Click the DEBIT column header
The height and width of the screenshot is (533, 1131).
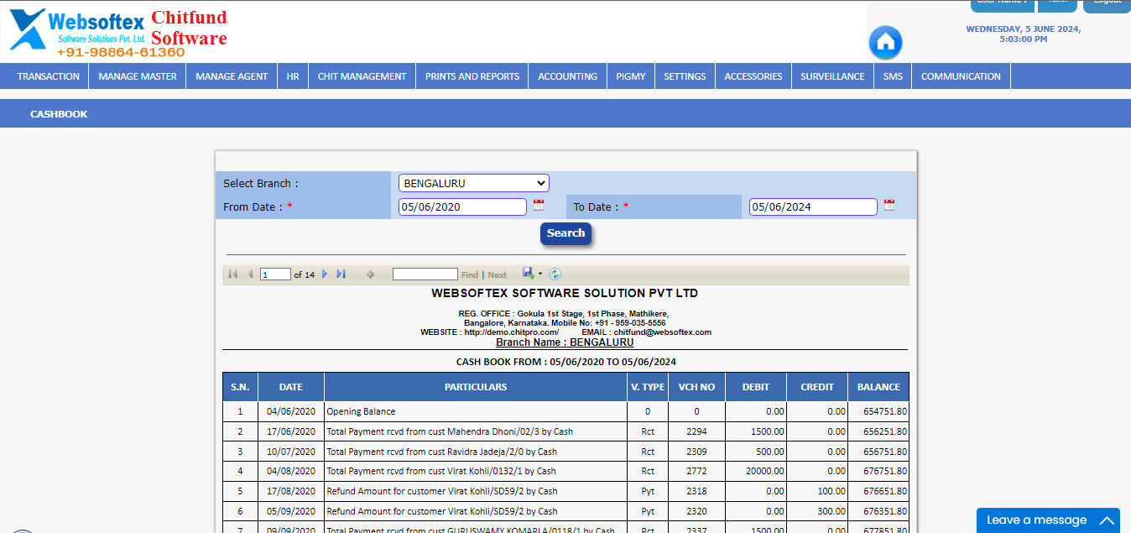click(756, 387)
